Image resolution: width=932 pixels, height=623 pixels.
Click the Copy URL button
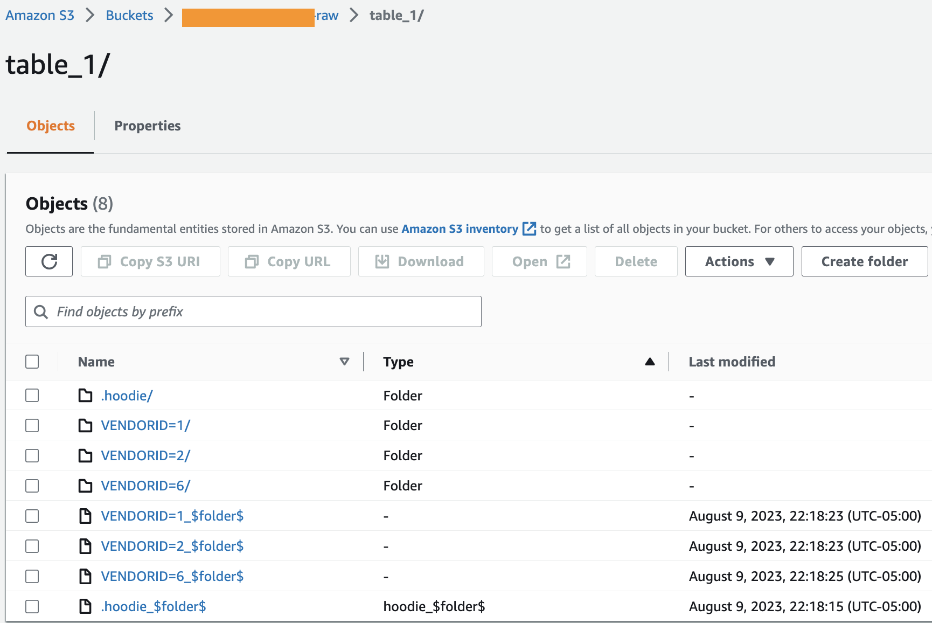pyautogui.click(x=289, y=261)
